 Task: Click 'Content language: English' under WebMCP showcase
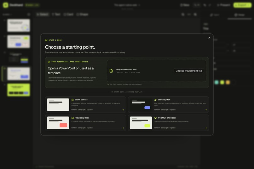coord(165,128)
